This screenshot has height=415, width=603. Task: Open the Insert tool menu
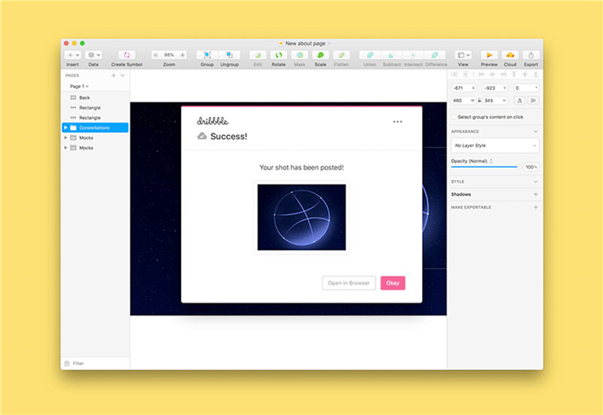click(x=72, y=55)
